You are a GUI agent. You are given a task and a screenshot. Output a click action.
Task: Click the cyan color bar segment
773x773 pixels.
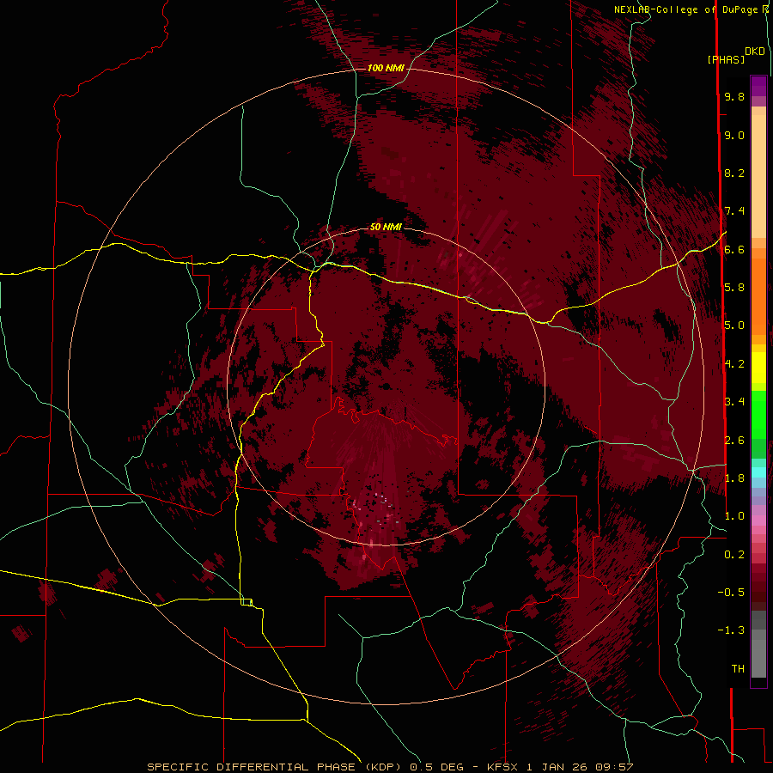pyautogui.click(x=758, y=472)
